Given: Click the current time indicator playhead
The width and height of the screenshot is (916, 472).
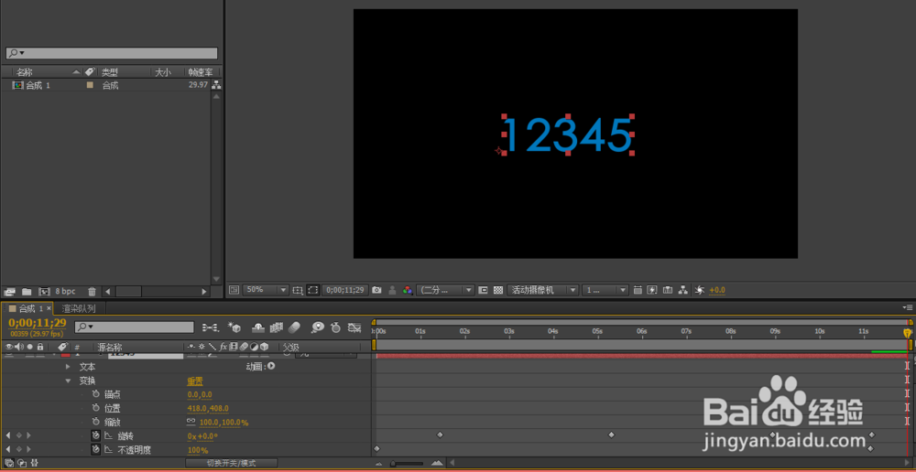Looking at the screenshot, I should (907, 333).
